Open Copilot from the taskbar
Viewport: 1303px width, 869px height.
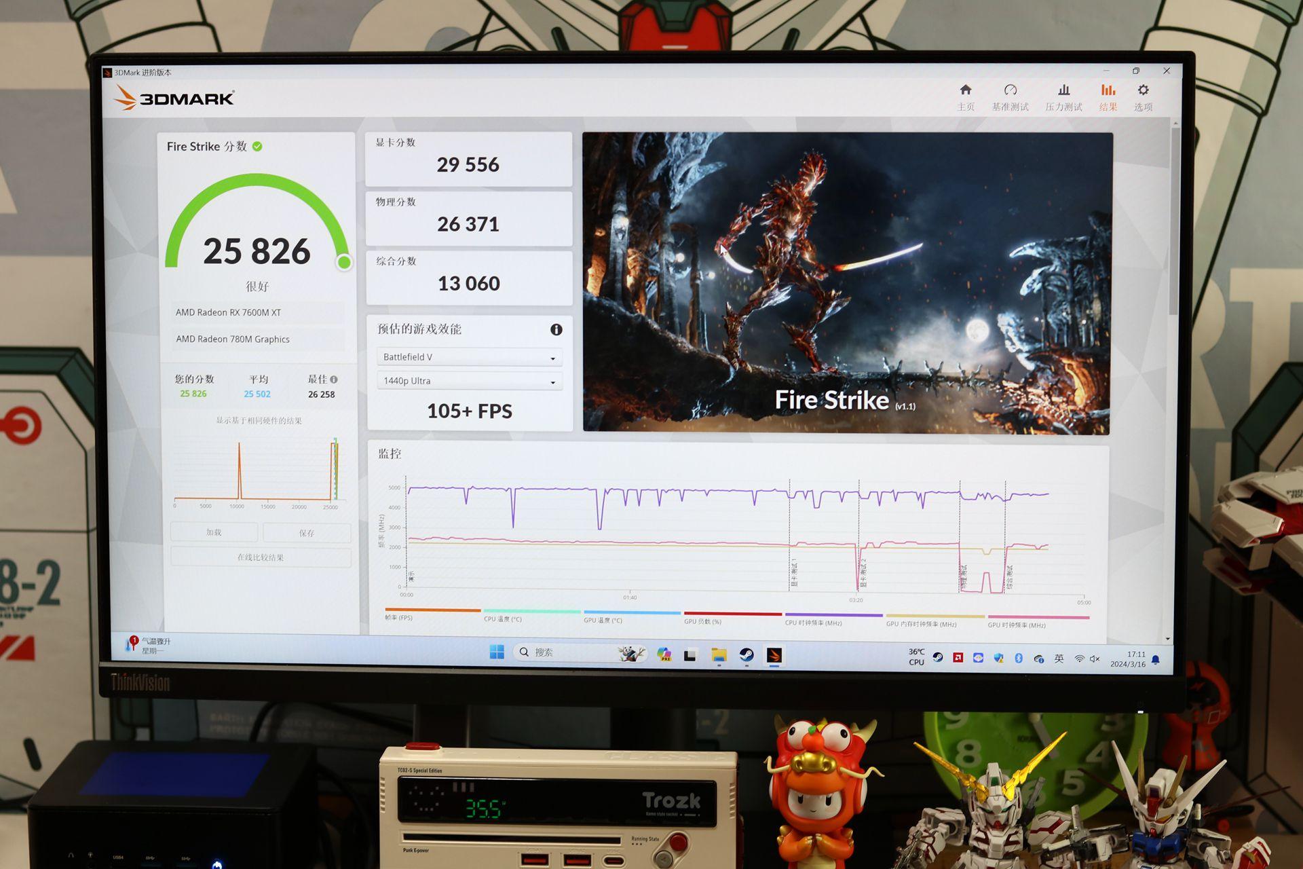[664, 654]
